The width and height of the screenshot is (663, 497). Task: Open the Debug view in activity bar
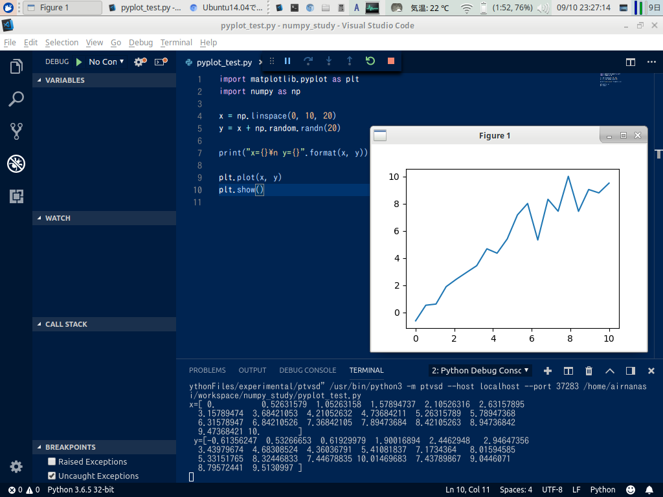(x=16, y=164)
